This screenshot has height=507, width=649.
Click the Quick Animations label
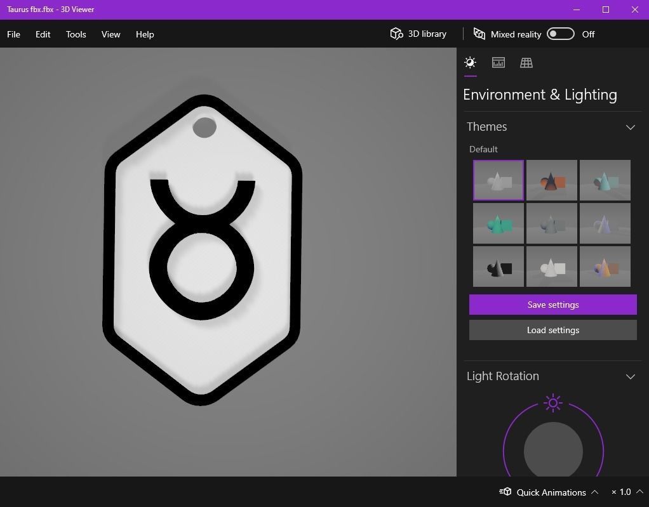click(x=551, y=492)
